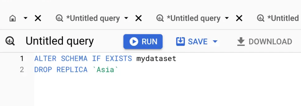Close the home tab
Screen dimensions: 301x106
pyautogui.click(x=38, y=18)
